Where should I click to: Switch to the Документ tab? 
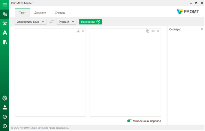tap(40, 13)
